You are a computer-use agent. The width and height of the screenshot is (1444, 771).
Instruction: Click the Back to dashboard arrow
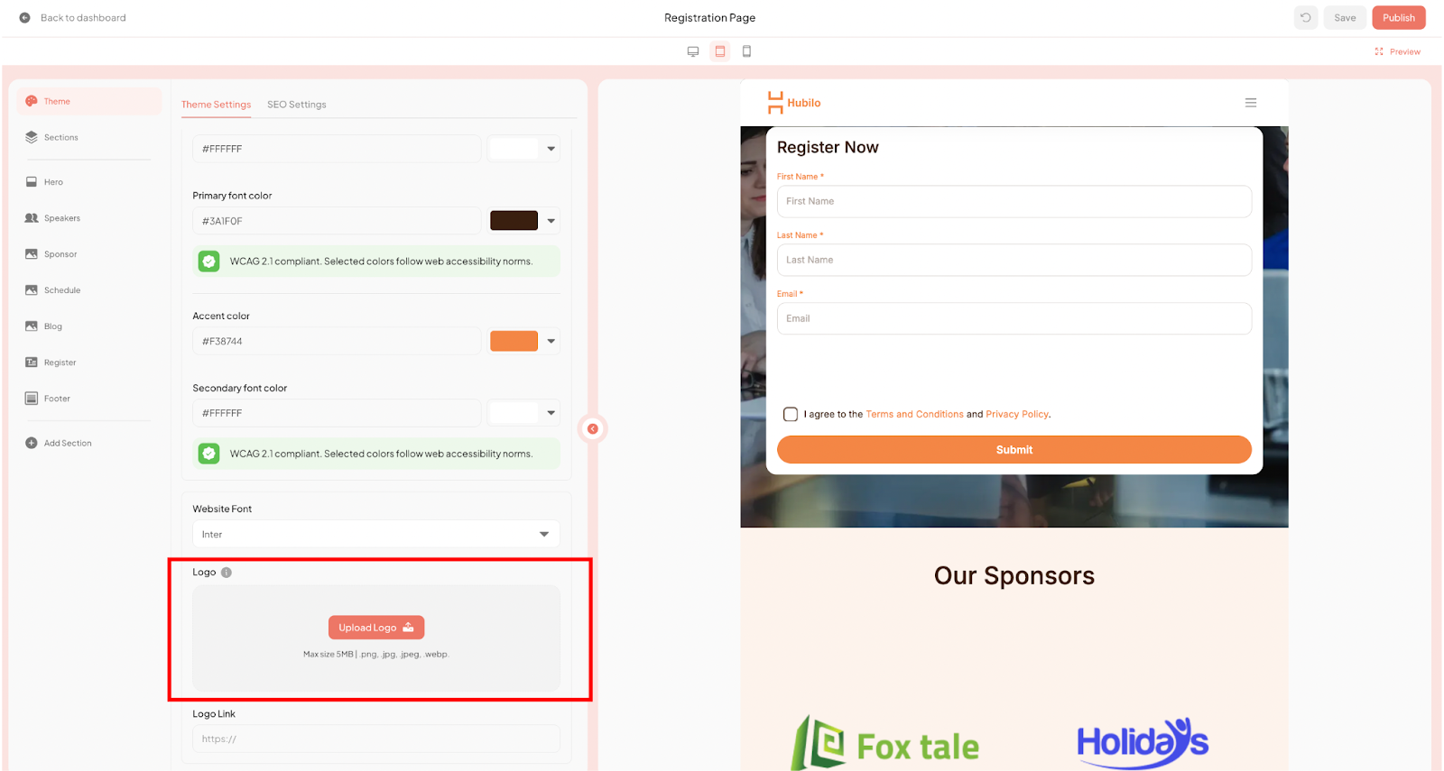[25, 18]
